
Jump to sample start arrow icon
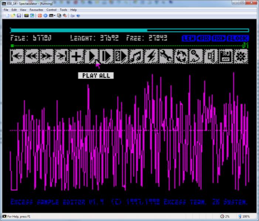click(17, 56)
